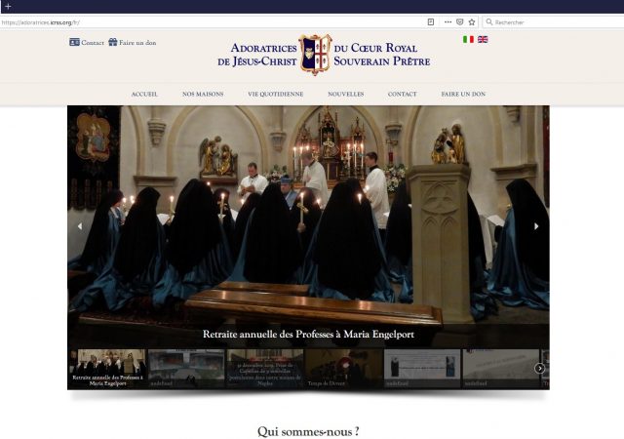Click the gift icon beside Faire un don
This screenshot has height=439, width=624.
pos(113,42)
